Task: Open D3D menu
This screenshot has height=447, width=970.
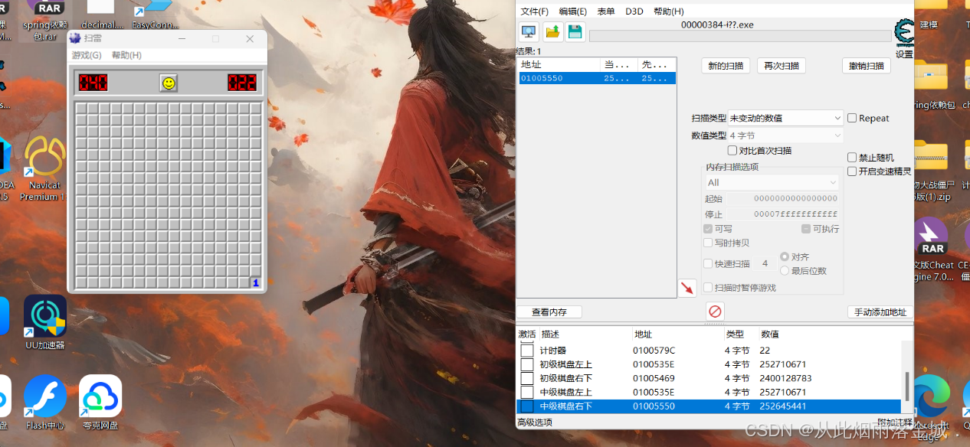Action: 634,11
